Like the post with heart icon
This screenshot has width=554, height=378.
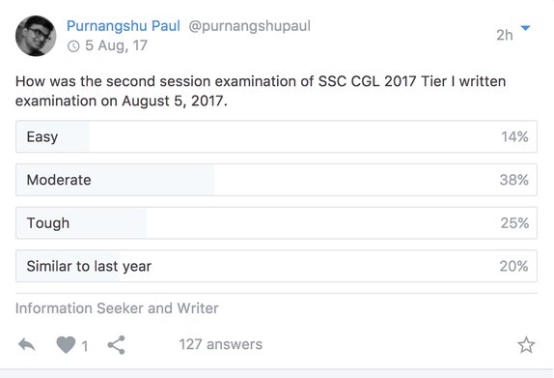coord(66,344)
